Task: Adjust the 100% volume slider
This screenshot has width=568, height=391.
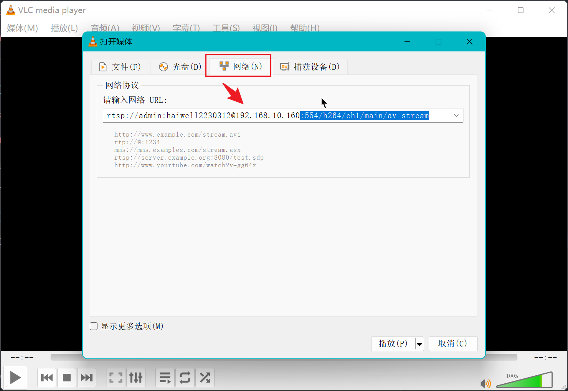Action: 524,380
